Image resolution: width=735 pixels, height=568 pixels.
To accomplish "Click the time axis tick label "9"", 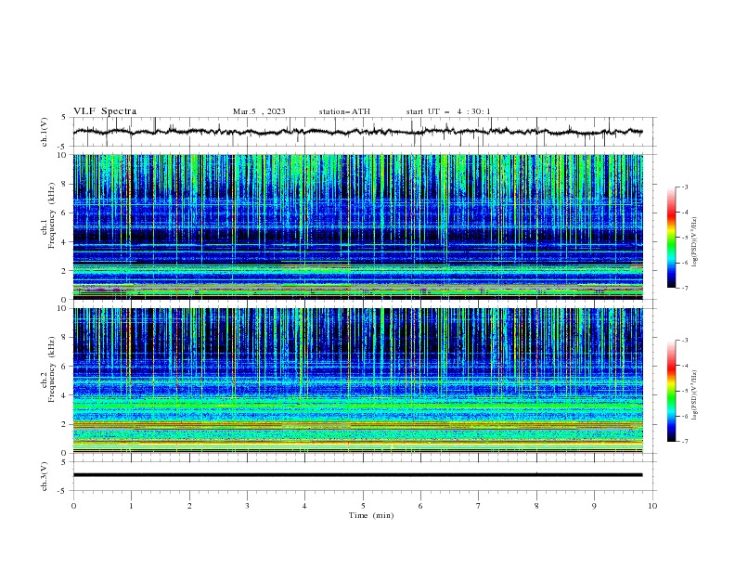I will [x=594, y=506].
